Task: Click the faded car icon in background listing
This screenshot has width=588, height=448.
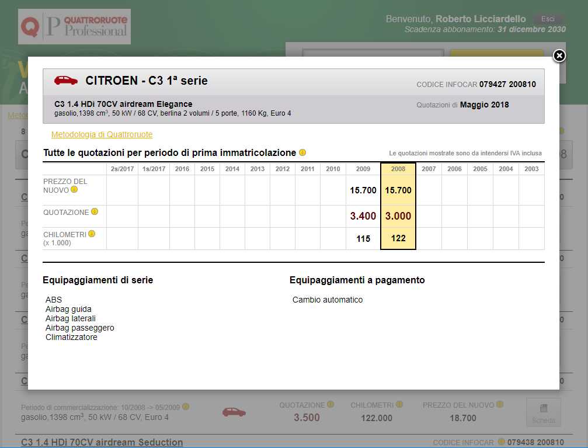Action: point(234,412)
